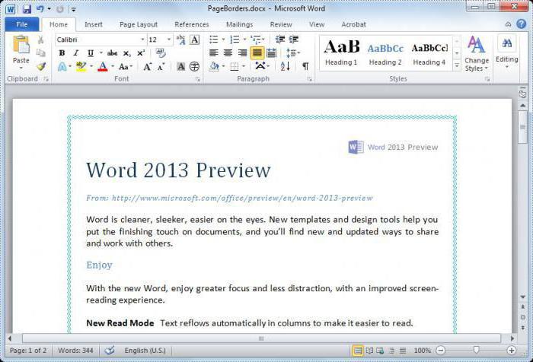This screenshot has width=533, height=362.
Task: Open the File tab
Action: [22, 24]
